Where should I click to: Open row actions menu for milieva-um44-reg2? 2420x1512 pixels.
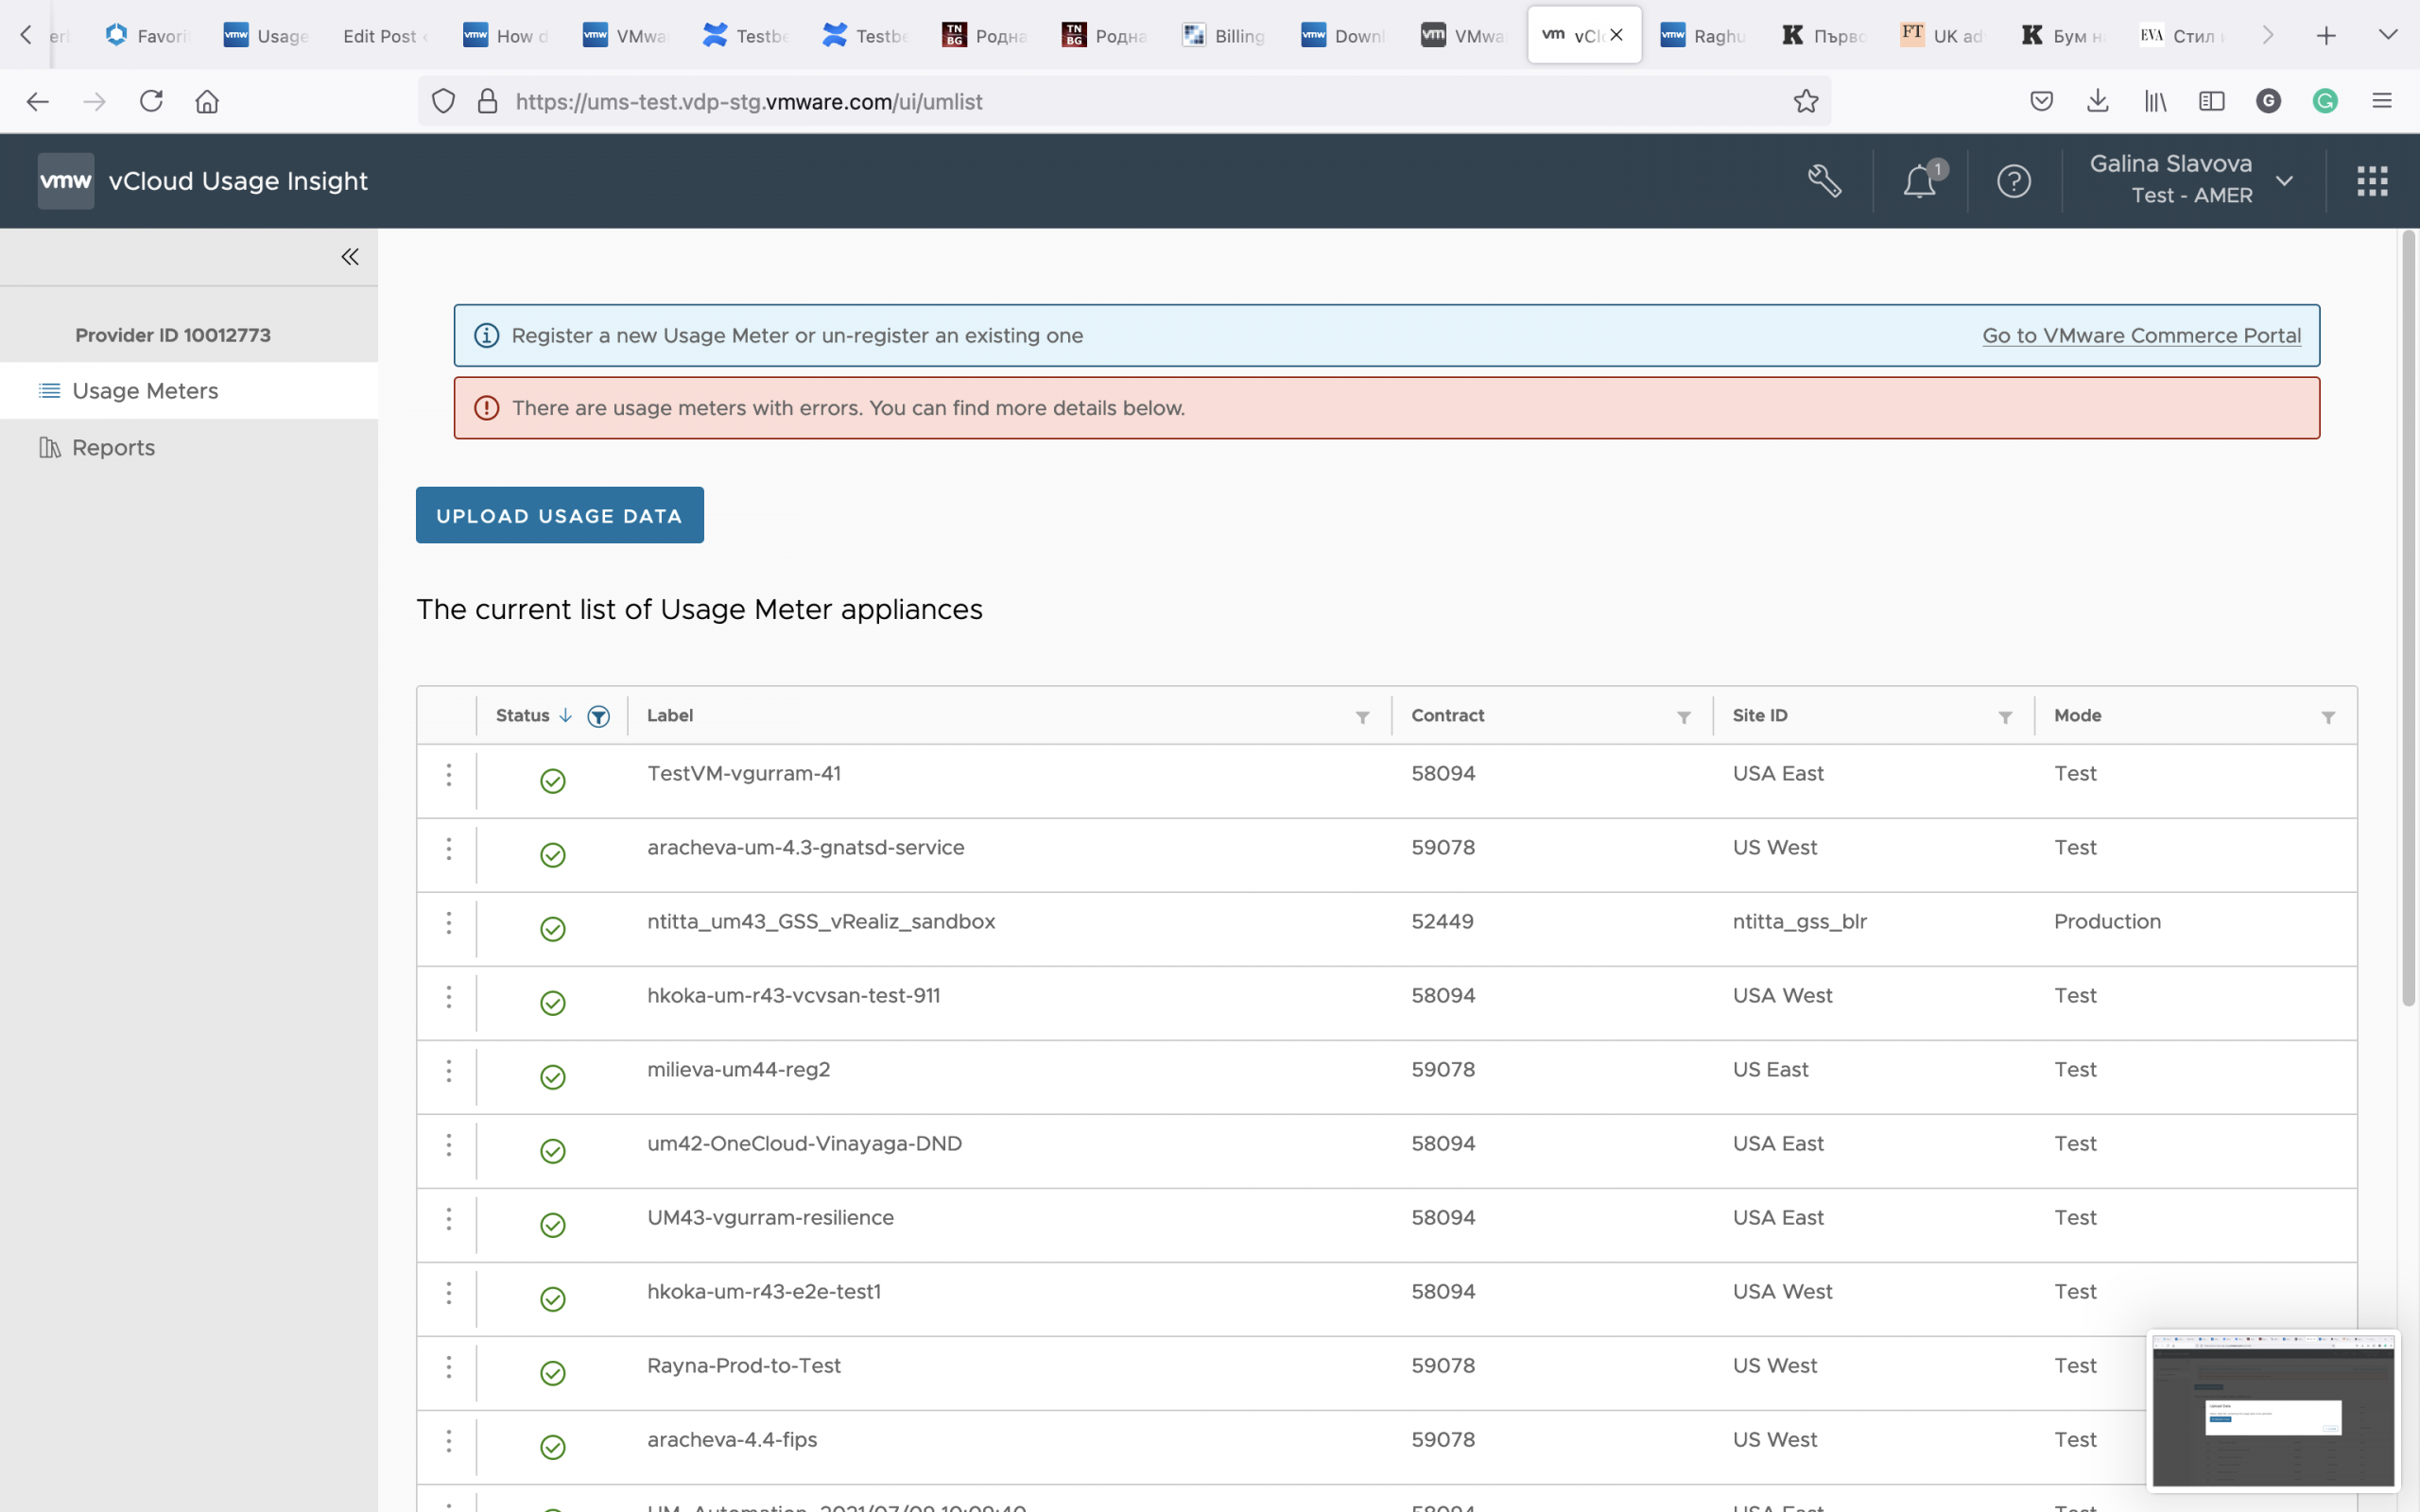tap(449, 1071)
